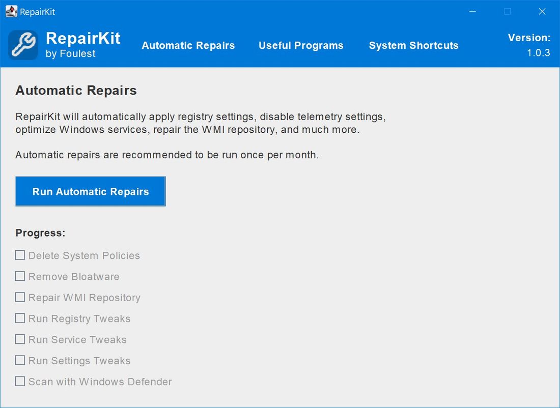Click the RepairKit wrench logo
Screen dimensions: 560x408
[x=22, y=45]
